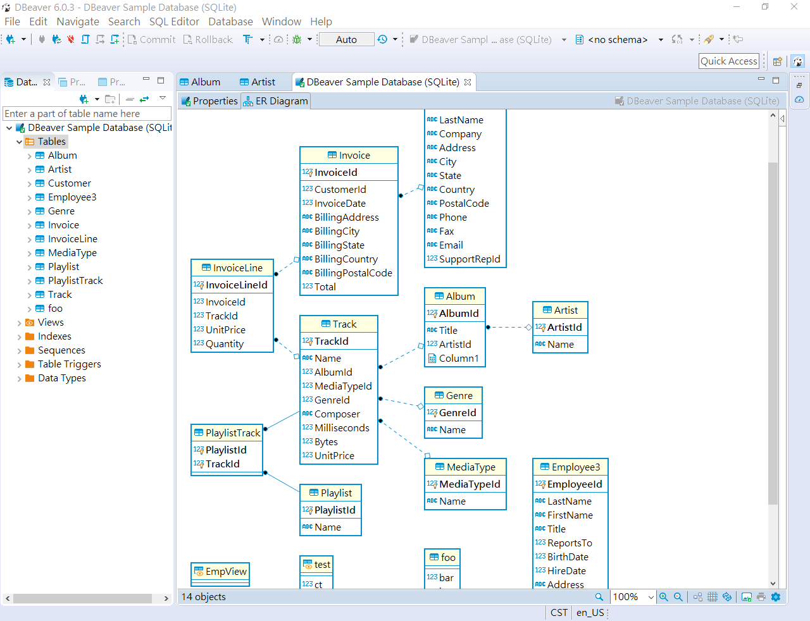This screenshot has width=810, height=621.
Task: Collapse the Tables tree node
Action: pyautogui.click(x=19, y=142)
